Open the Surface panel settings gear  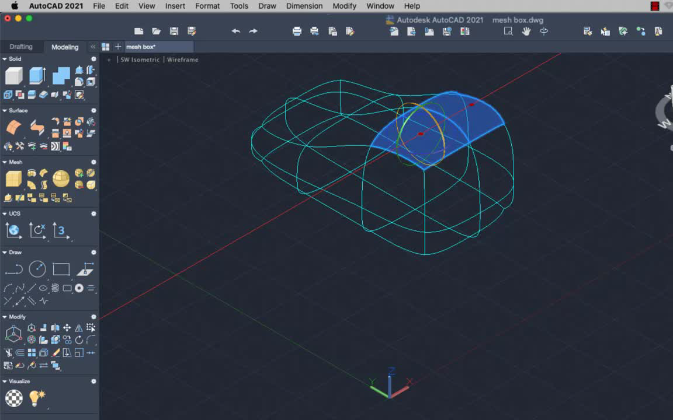point(92,110)
